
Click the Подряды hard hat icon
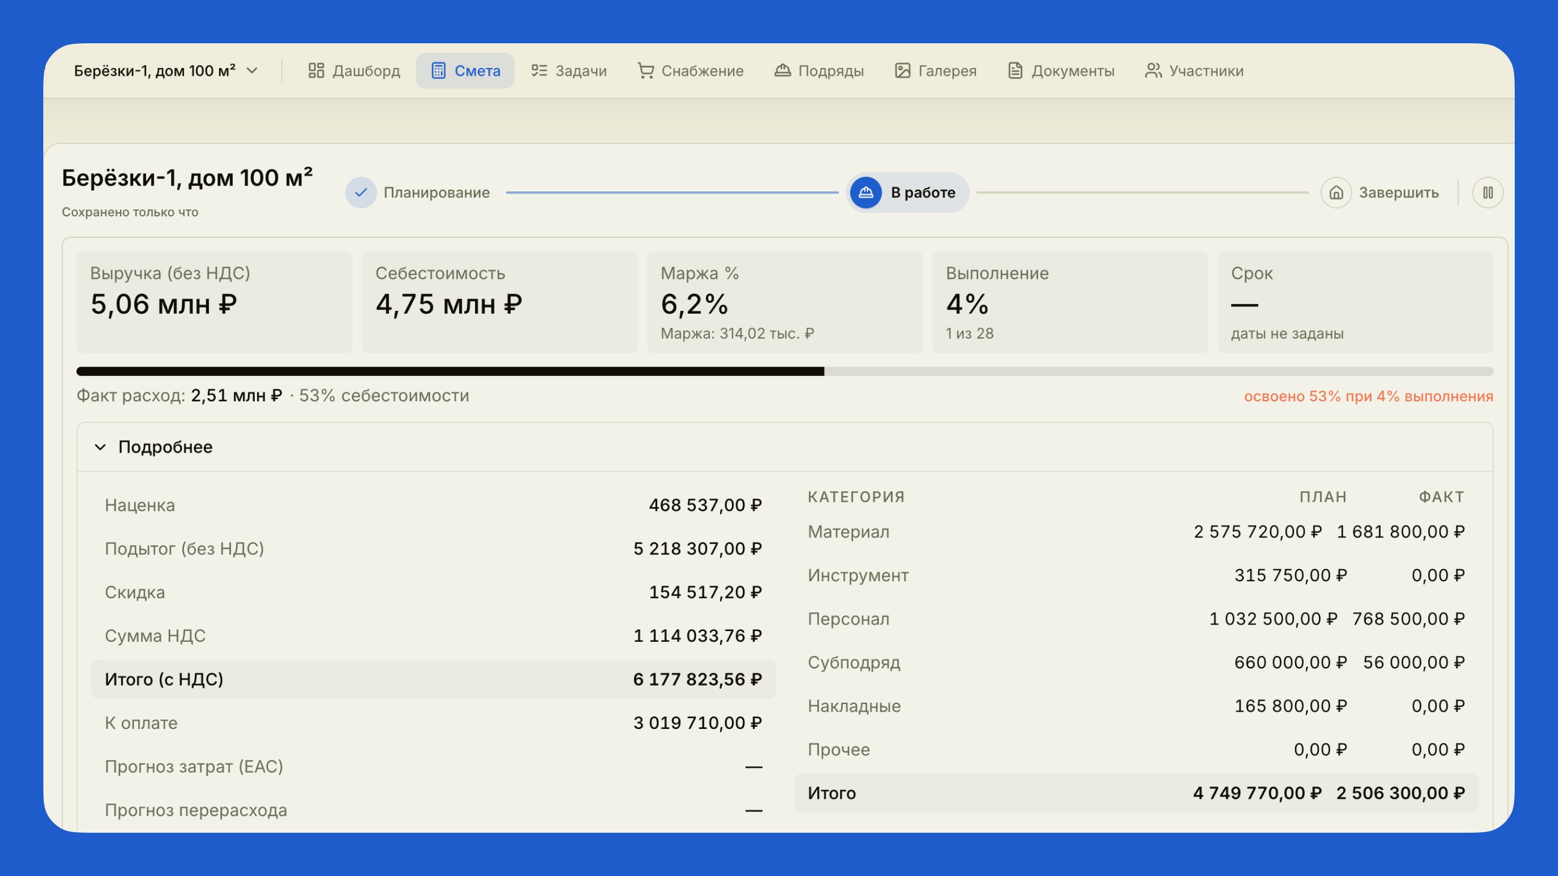point(783,71)
